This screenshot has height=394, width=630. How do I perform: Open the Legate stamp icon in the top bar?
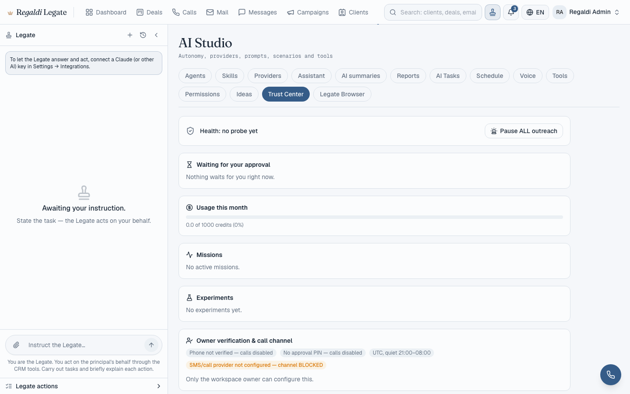pos(493,12)
